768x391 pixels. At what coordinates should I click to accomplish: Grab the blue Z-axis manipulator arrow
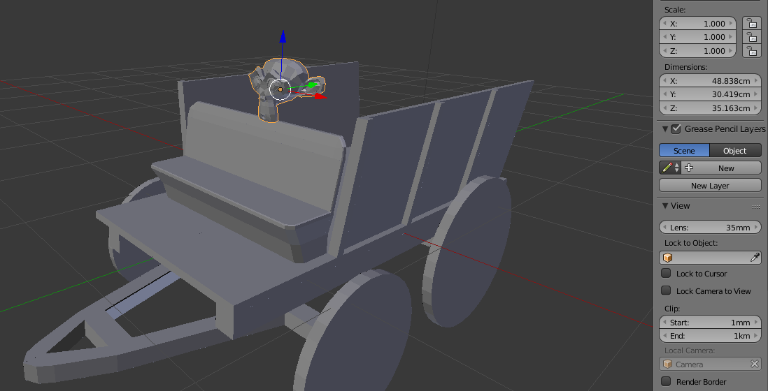tap(283, 36)
